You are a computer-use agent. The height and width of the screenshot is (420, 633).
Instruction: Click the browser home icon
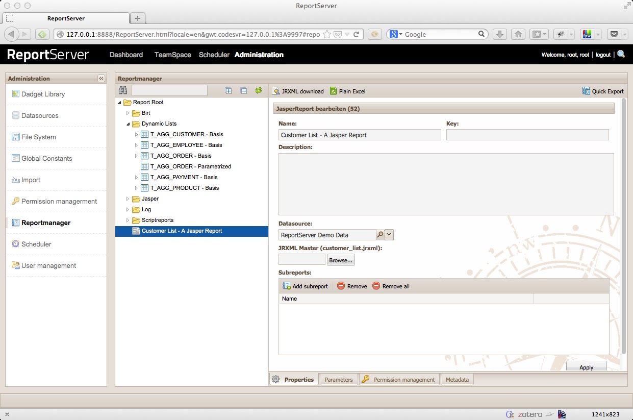pos(518,34)
